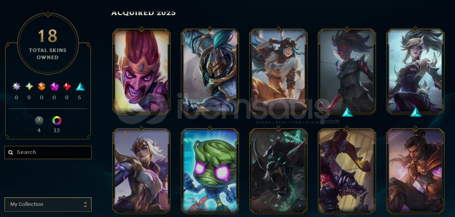Click the rainbow chroma ring icon

57,121
